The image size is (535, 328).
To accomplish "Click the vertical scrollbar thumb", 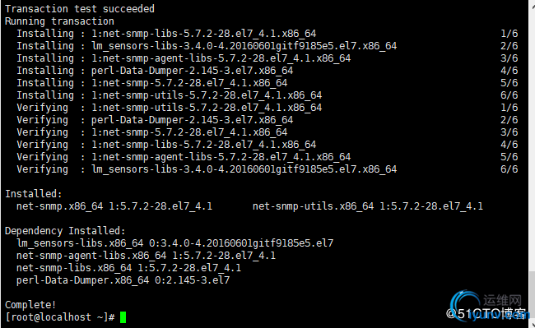I will point(532,294).
